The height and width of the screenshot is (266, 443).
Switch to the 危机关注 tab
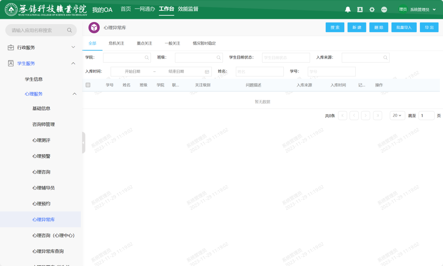[x=116, y=43]
